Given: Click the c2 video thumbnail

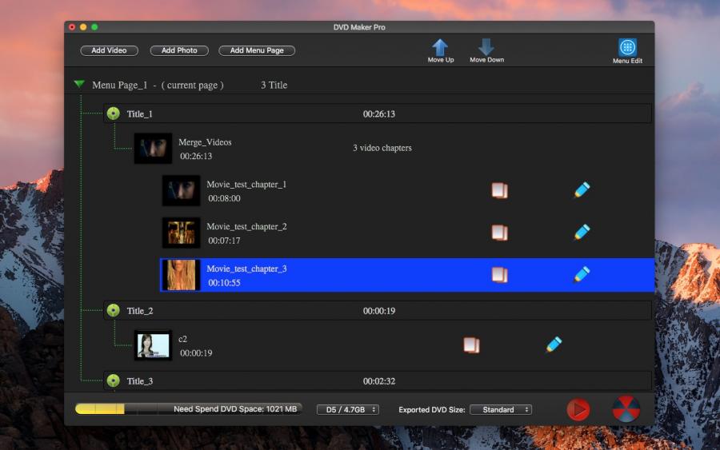Looking at the screenshot, I should pyautogui.click(x=153, y=345).
